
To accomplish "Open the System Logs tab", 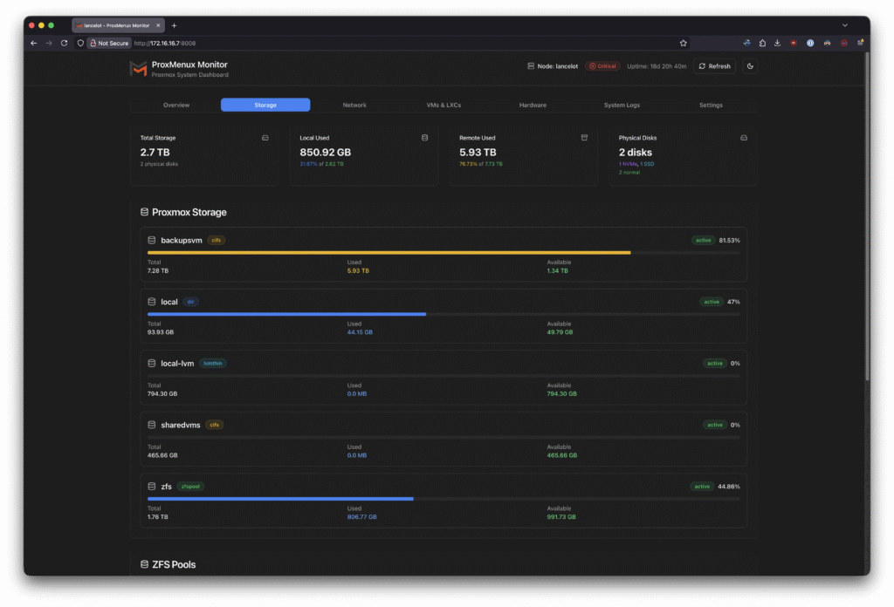I will coord(622,105).
